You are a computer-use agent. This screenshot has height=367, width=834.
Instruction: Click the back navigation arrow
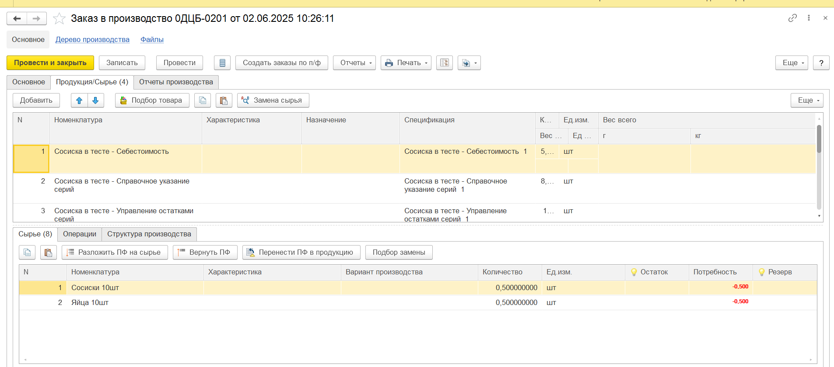[17, 18]
